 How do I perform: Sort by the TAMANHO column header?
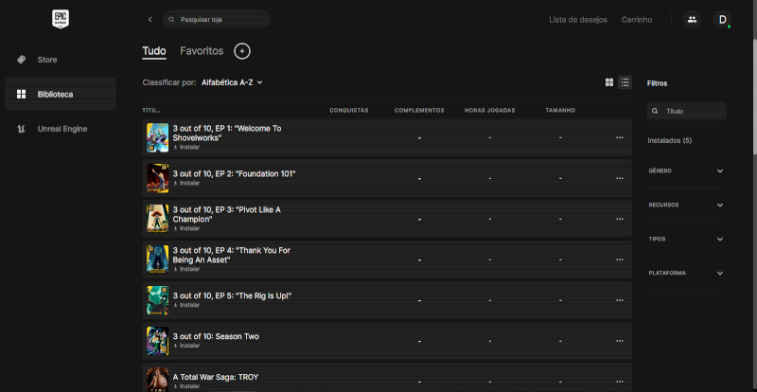[560, 111]
